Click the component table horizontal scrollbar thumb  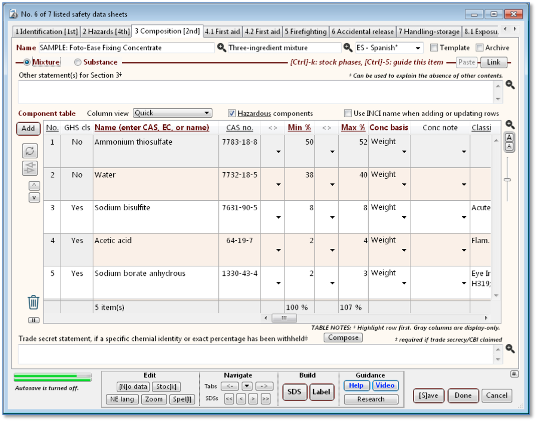[284, 318]
